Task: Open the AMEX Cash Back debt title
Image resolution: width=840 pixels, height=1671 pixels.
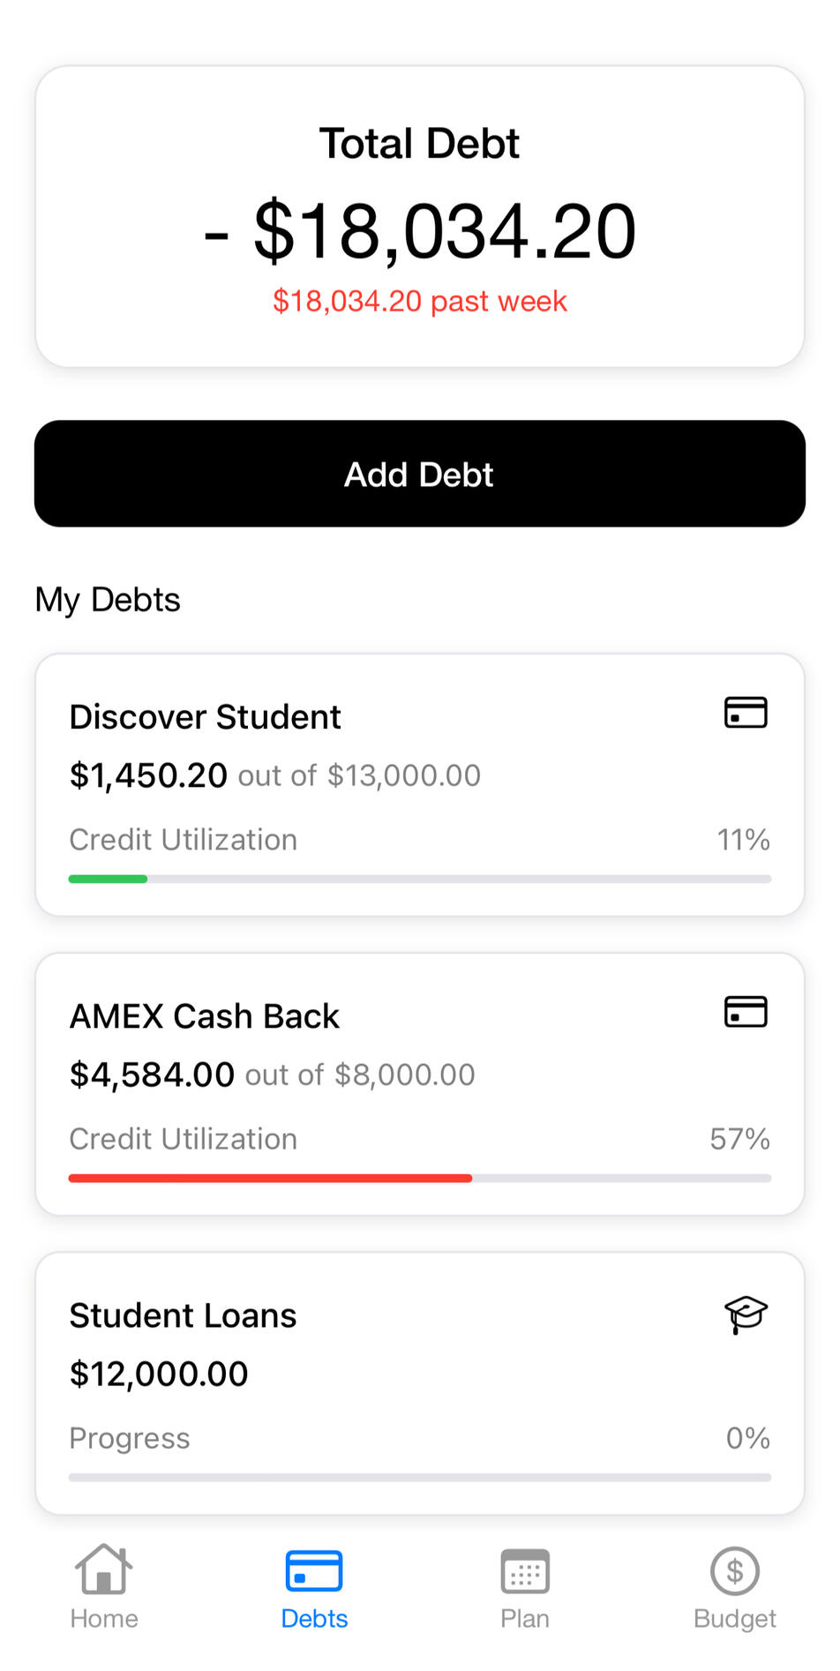Action: pyautogui.click(x=204, y=1016)
